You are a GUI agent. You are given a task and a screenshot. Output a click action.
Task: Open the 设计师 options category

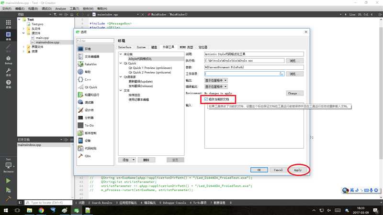95,110
